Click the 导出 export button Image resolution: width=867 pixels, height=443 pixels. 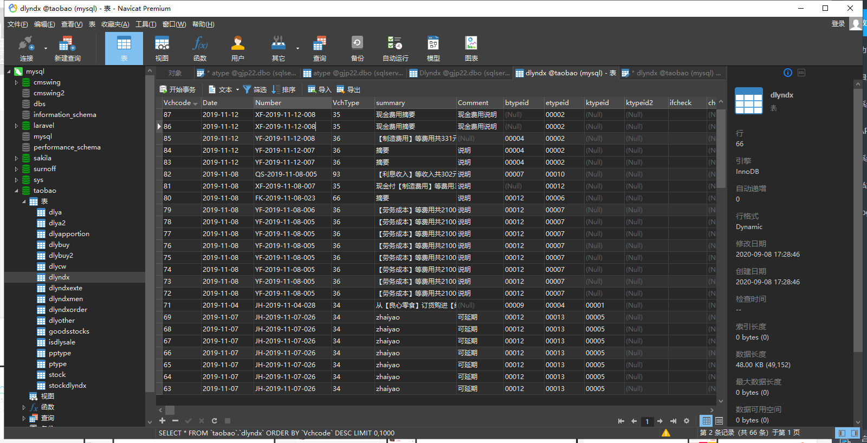[x=348, y=90]
